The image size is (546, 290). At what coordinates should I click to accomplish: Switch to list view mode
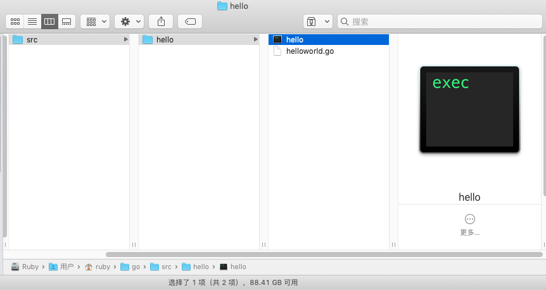coord(32,22)
